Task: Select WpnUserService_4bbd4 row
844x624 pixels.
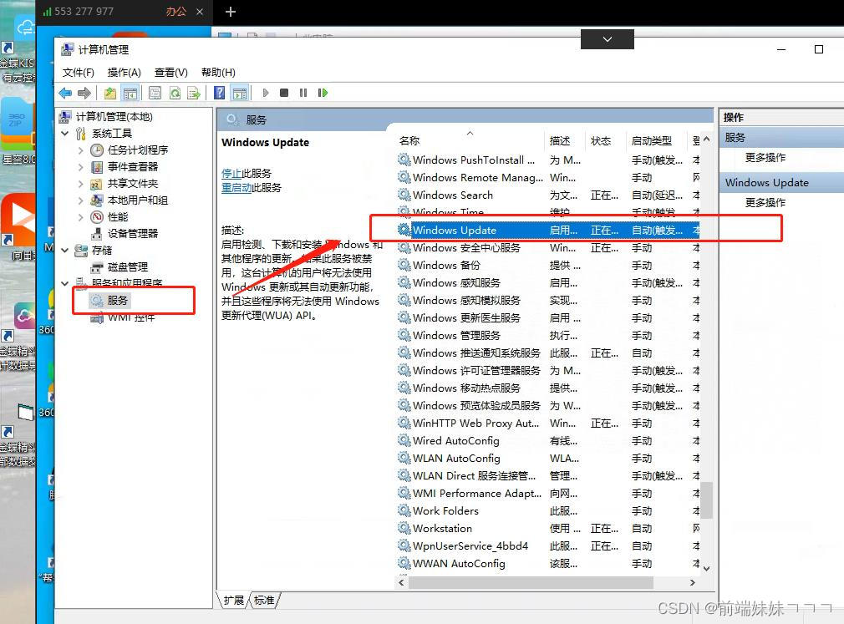Action: coord(548,546)
